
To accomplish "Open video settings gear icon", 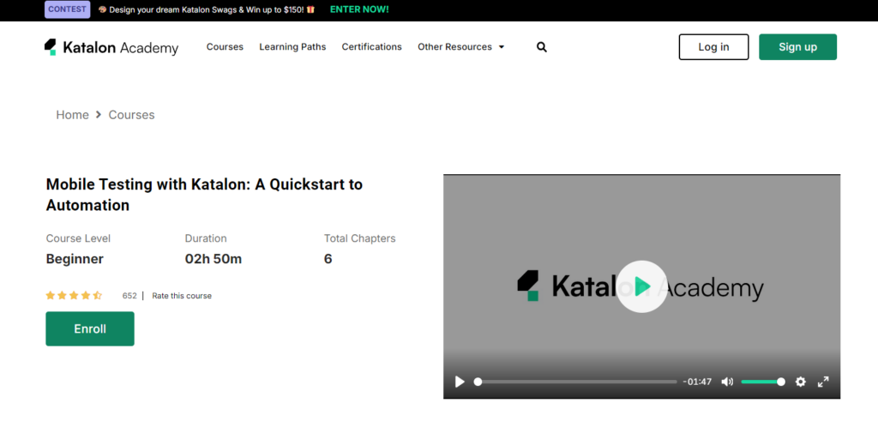I will [x=801, y=382].
